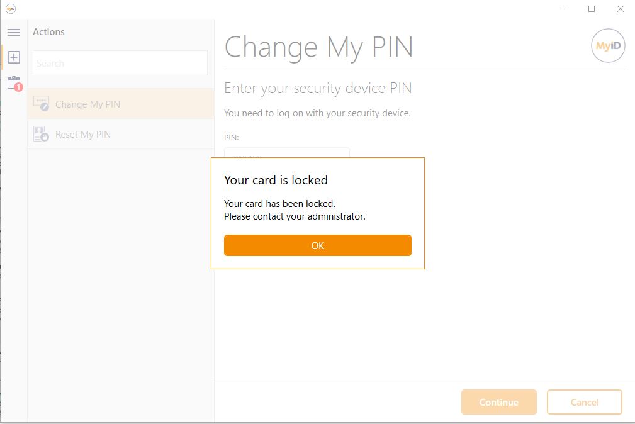The width and height of the screenshot is (635, 424).
Task: Open the clipboard notifications icon with badge
Action: pyautogui.click(x=14, y=83)
